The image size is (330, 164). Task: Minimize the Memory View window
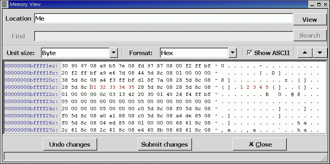[312, 4]
